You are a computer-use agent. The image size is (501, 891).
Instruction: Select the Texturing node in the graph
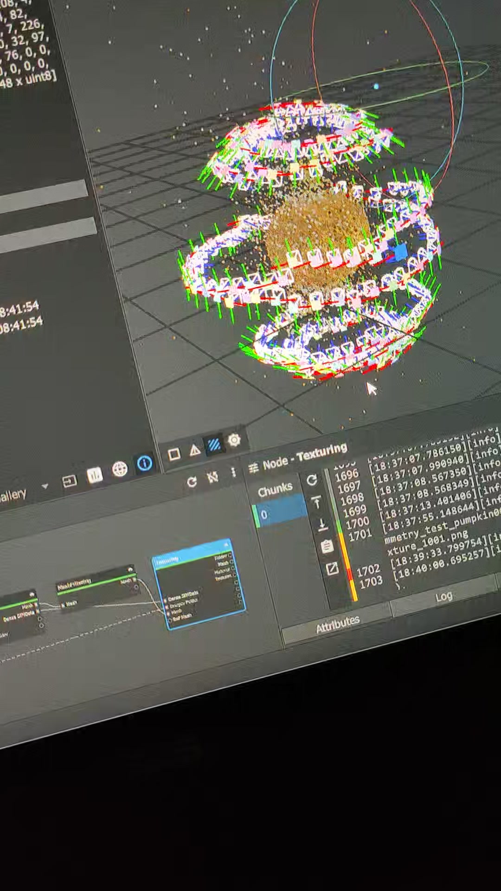(198, 584)
